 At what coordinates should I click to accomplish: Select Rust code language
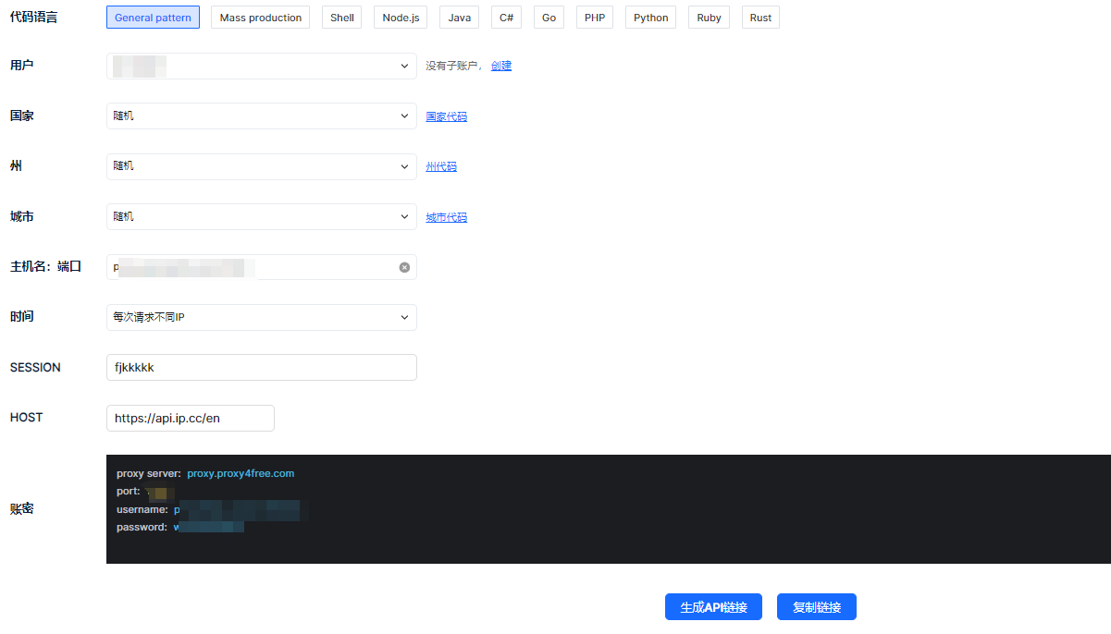click(760, 18)
